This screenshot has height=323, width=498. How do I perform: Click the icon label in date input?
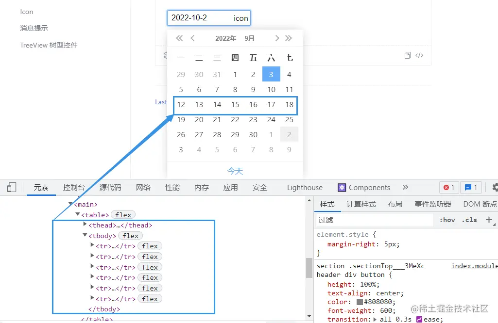(x=241, y=18)
